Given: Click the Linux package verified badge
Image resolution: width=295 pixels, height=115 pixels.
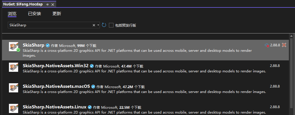Looking at the screenshot, I should [x=90, y=107].
